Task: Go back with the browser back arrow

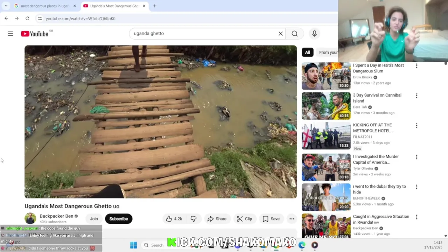Action: (6, 18)
